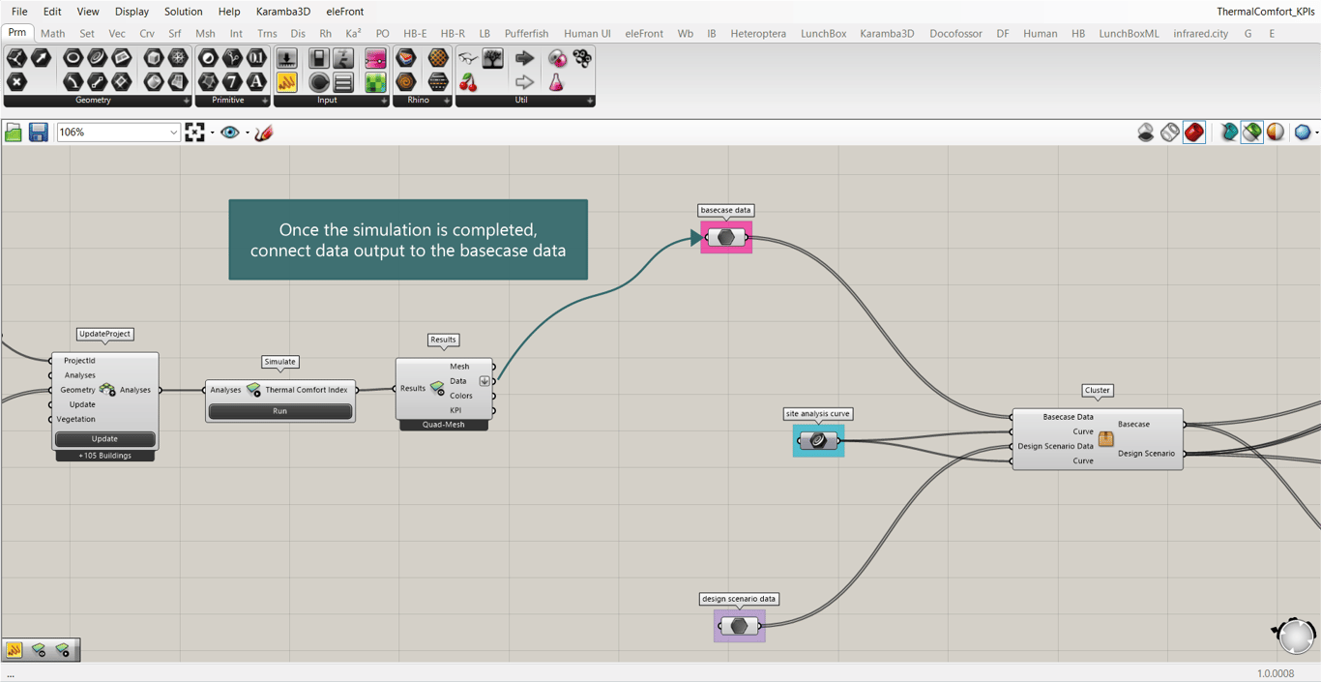The height and width of the screenshot is (682, 1321).
Task: Click the compass widget in canvas corner
Action: 1295,635
